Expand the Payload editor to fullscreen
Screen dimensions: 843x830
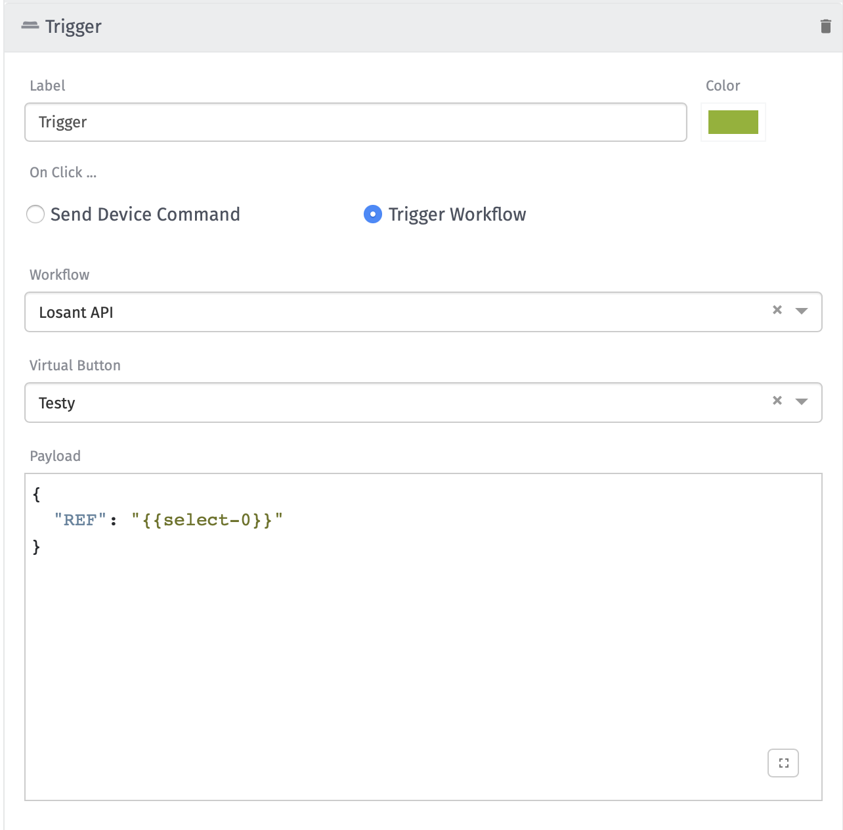(783, 763)
